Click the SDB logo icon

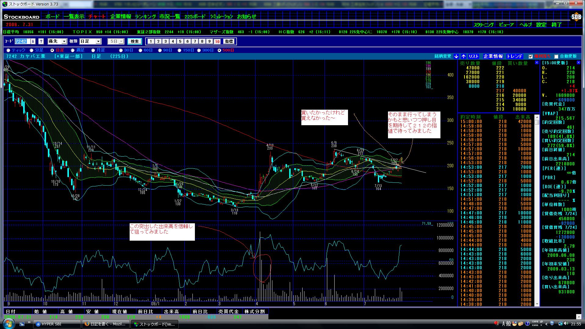(x=576, y=17)
